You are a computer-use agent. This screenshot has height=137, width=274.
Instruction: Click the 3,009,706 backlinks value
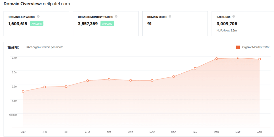click(227, 24)
